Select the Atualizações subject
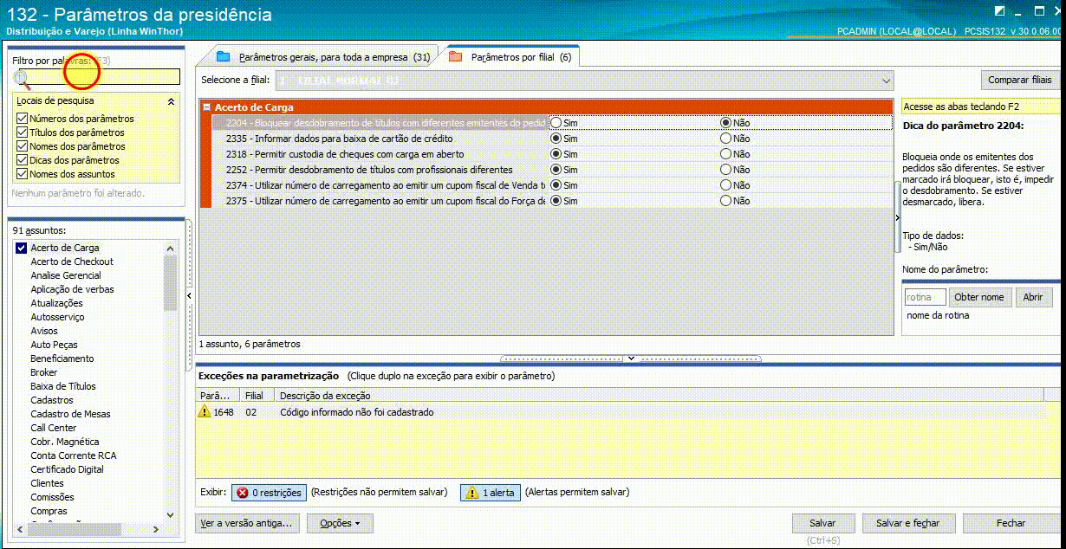 (56, 303)
